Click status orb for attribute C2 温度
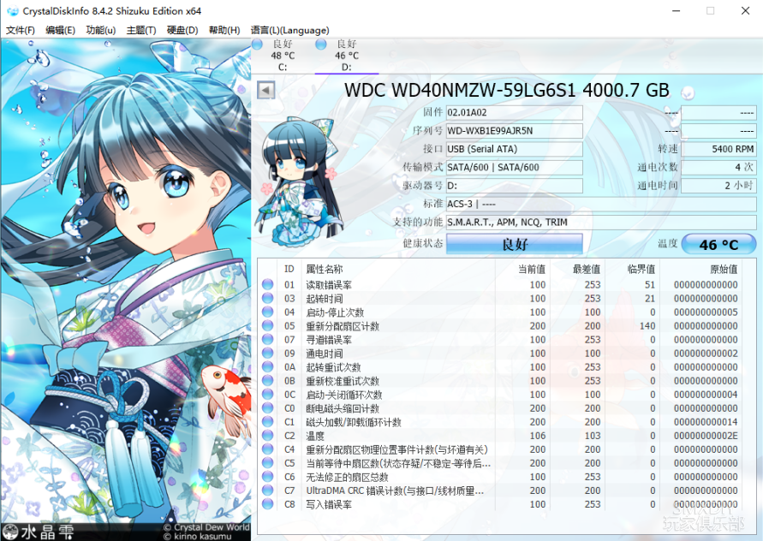Image resolution: width=763 pixels, height=541 pixels. click(x=268, y=436)
